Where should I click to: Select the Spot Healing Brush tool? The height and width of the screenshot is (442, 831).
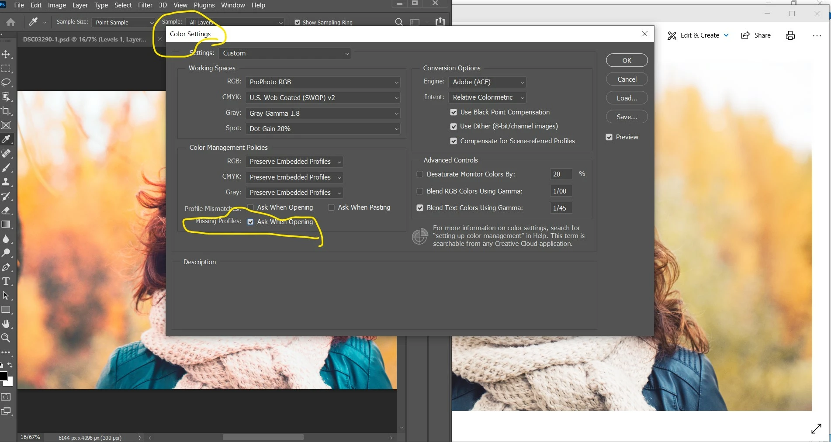(6, 153)
